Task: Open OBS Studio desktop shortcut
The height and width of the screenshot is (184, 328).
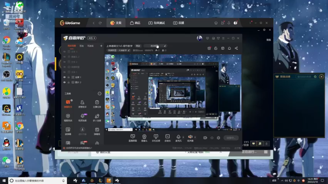Action: [7, 76]
